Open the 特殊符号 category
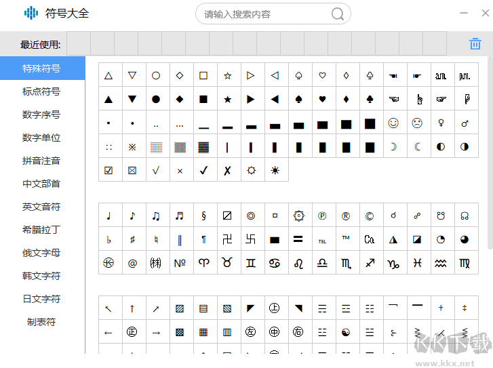 (43, 68)
